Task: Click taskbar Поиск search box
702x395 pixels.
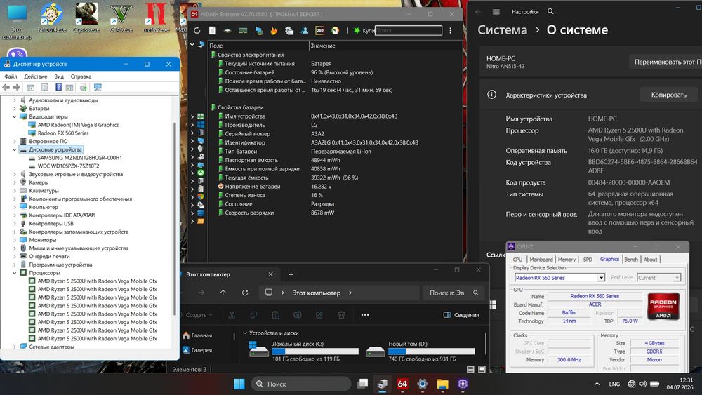Action: (x=301, y=384)
